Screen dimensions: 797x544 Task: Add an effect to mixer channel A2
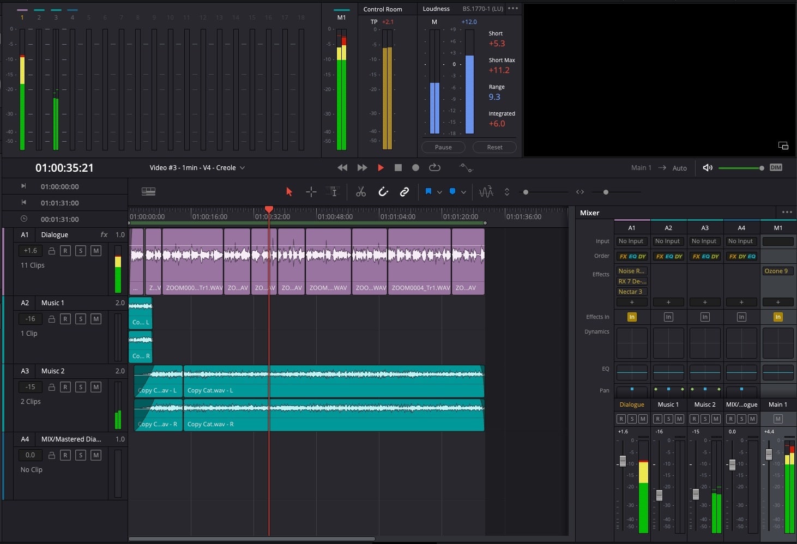[x=668, y=302]
